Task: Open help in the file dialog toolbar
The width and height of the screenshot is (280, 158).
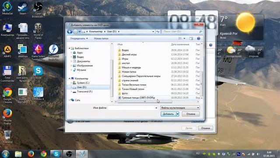Action: pos(198,39)
